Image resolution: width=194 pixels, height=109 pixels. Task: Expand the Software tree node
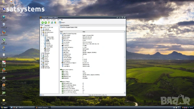point(42,61)
